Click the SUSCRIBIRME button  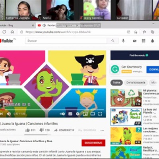(x=93, y=143)
